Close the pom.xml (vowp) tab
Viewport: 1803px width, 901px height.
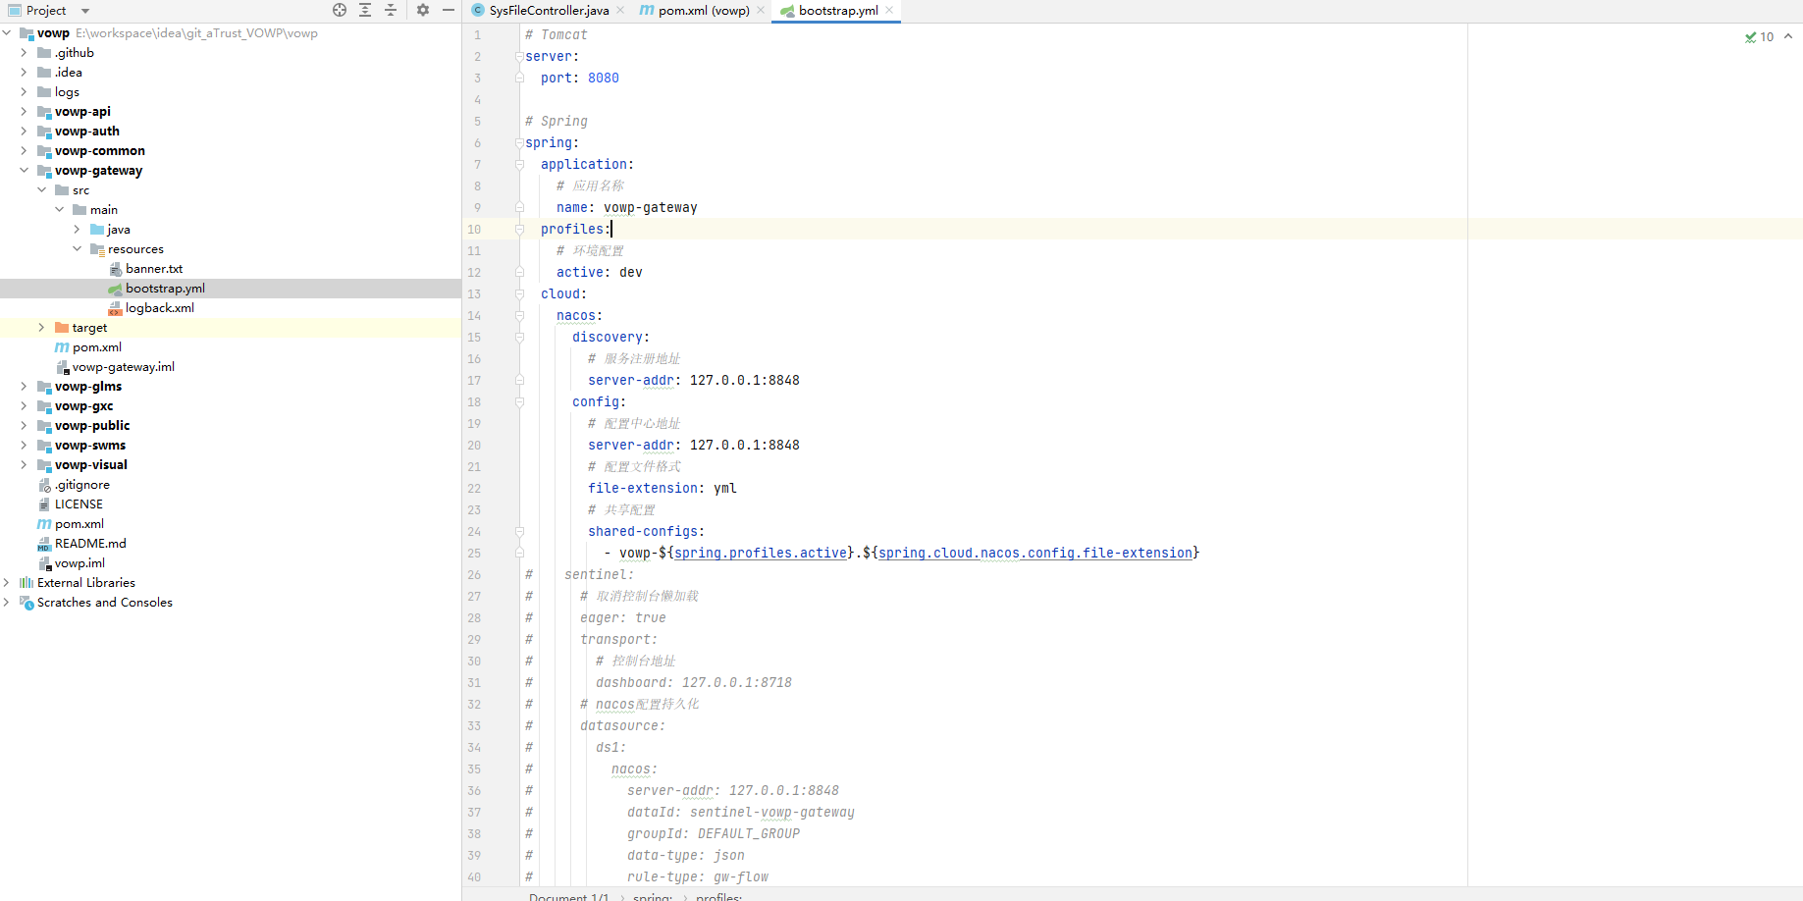click(761, 11)
